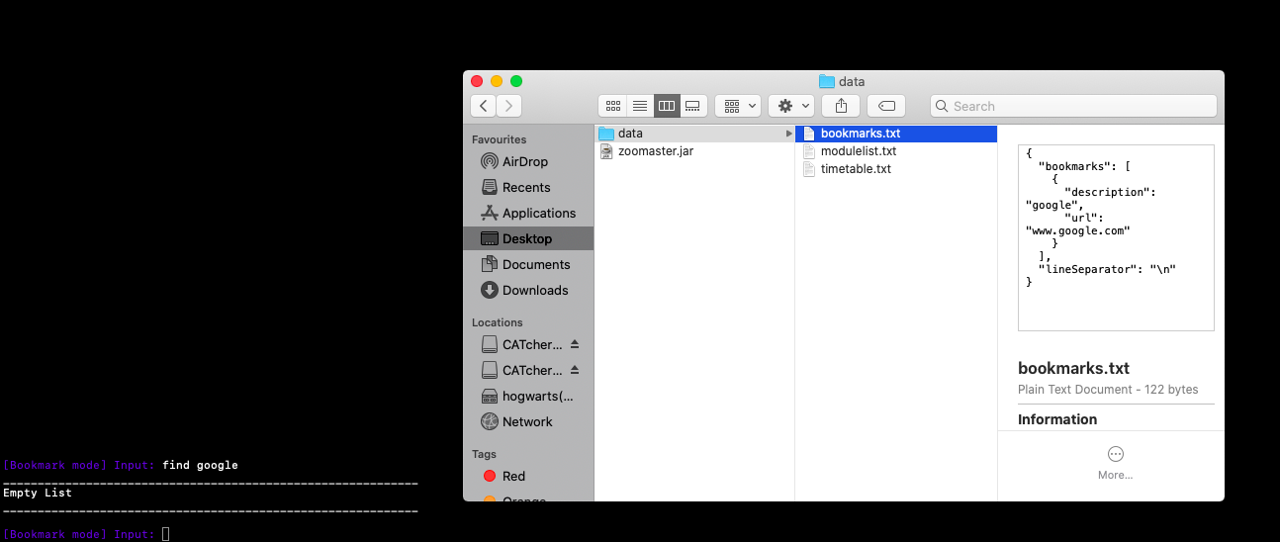
Task: Click the Recents clock icon
Action: point(489,187)
